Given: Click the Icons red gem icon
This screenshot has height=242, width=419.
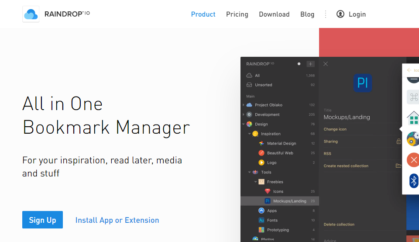Looking at the screenshot, I should point(268,191).
